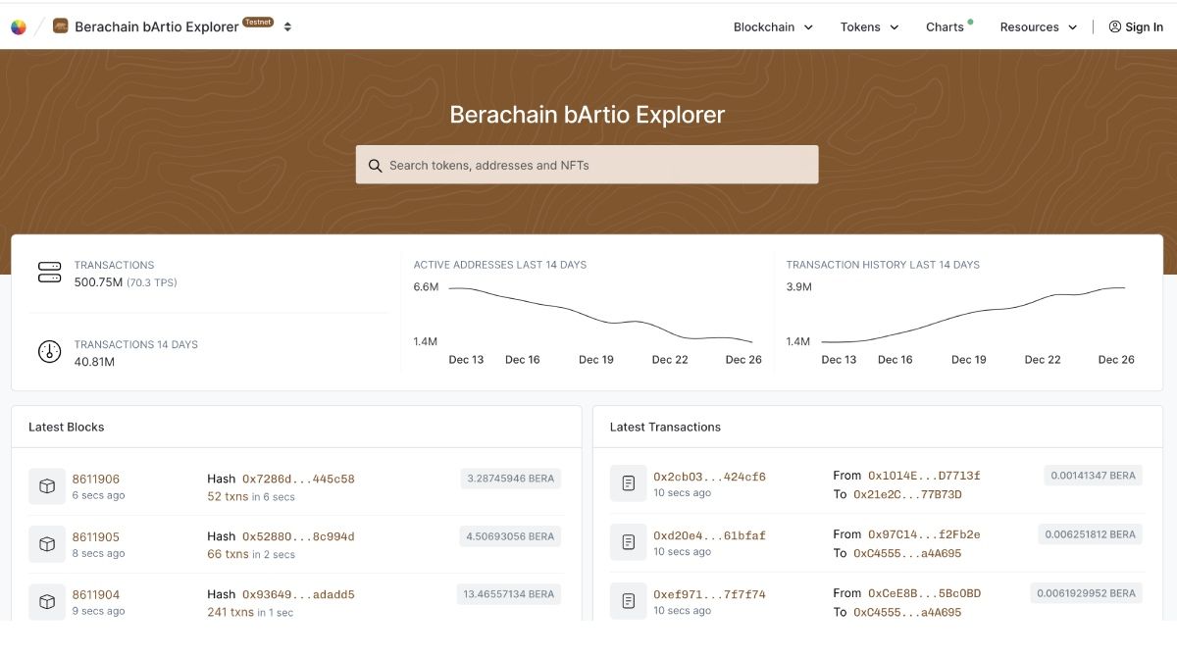
Task: Click the user profile icon beside Sign In
Action: coord(1114,27)
